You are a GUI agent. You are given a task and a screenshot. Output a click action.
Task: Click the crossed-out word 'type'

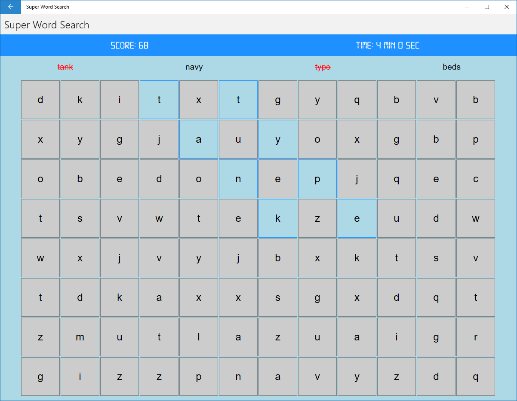(323, 67)
